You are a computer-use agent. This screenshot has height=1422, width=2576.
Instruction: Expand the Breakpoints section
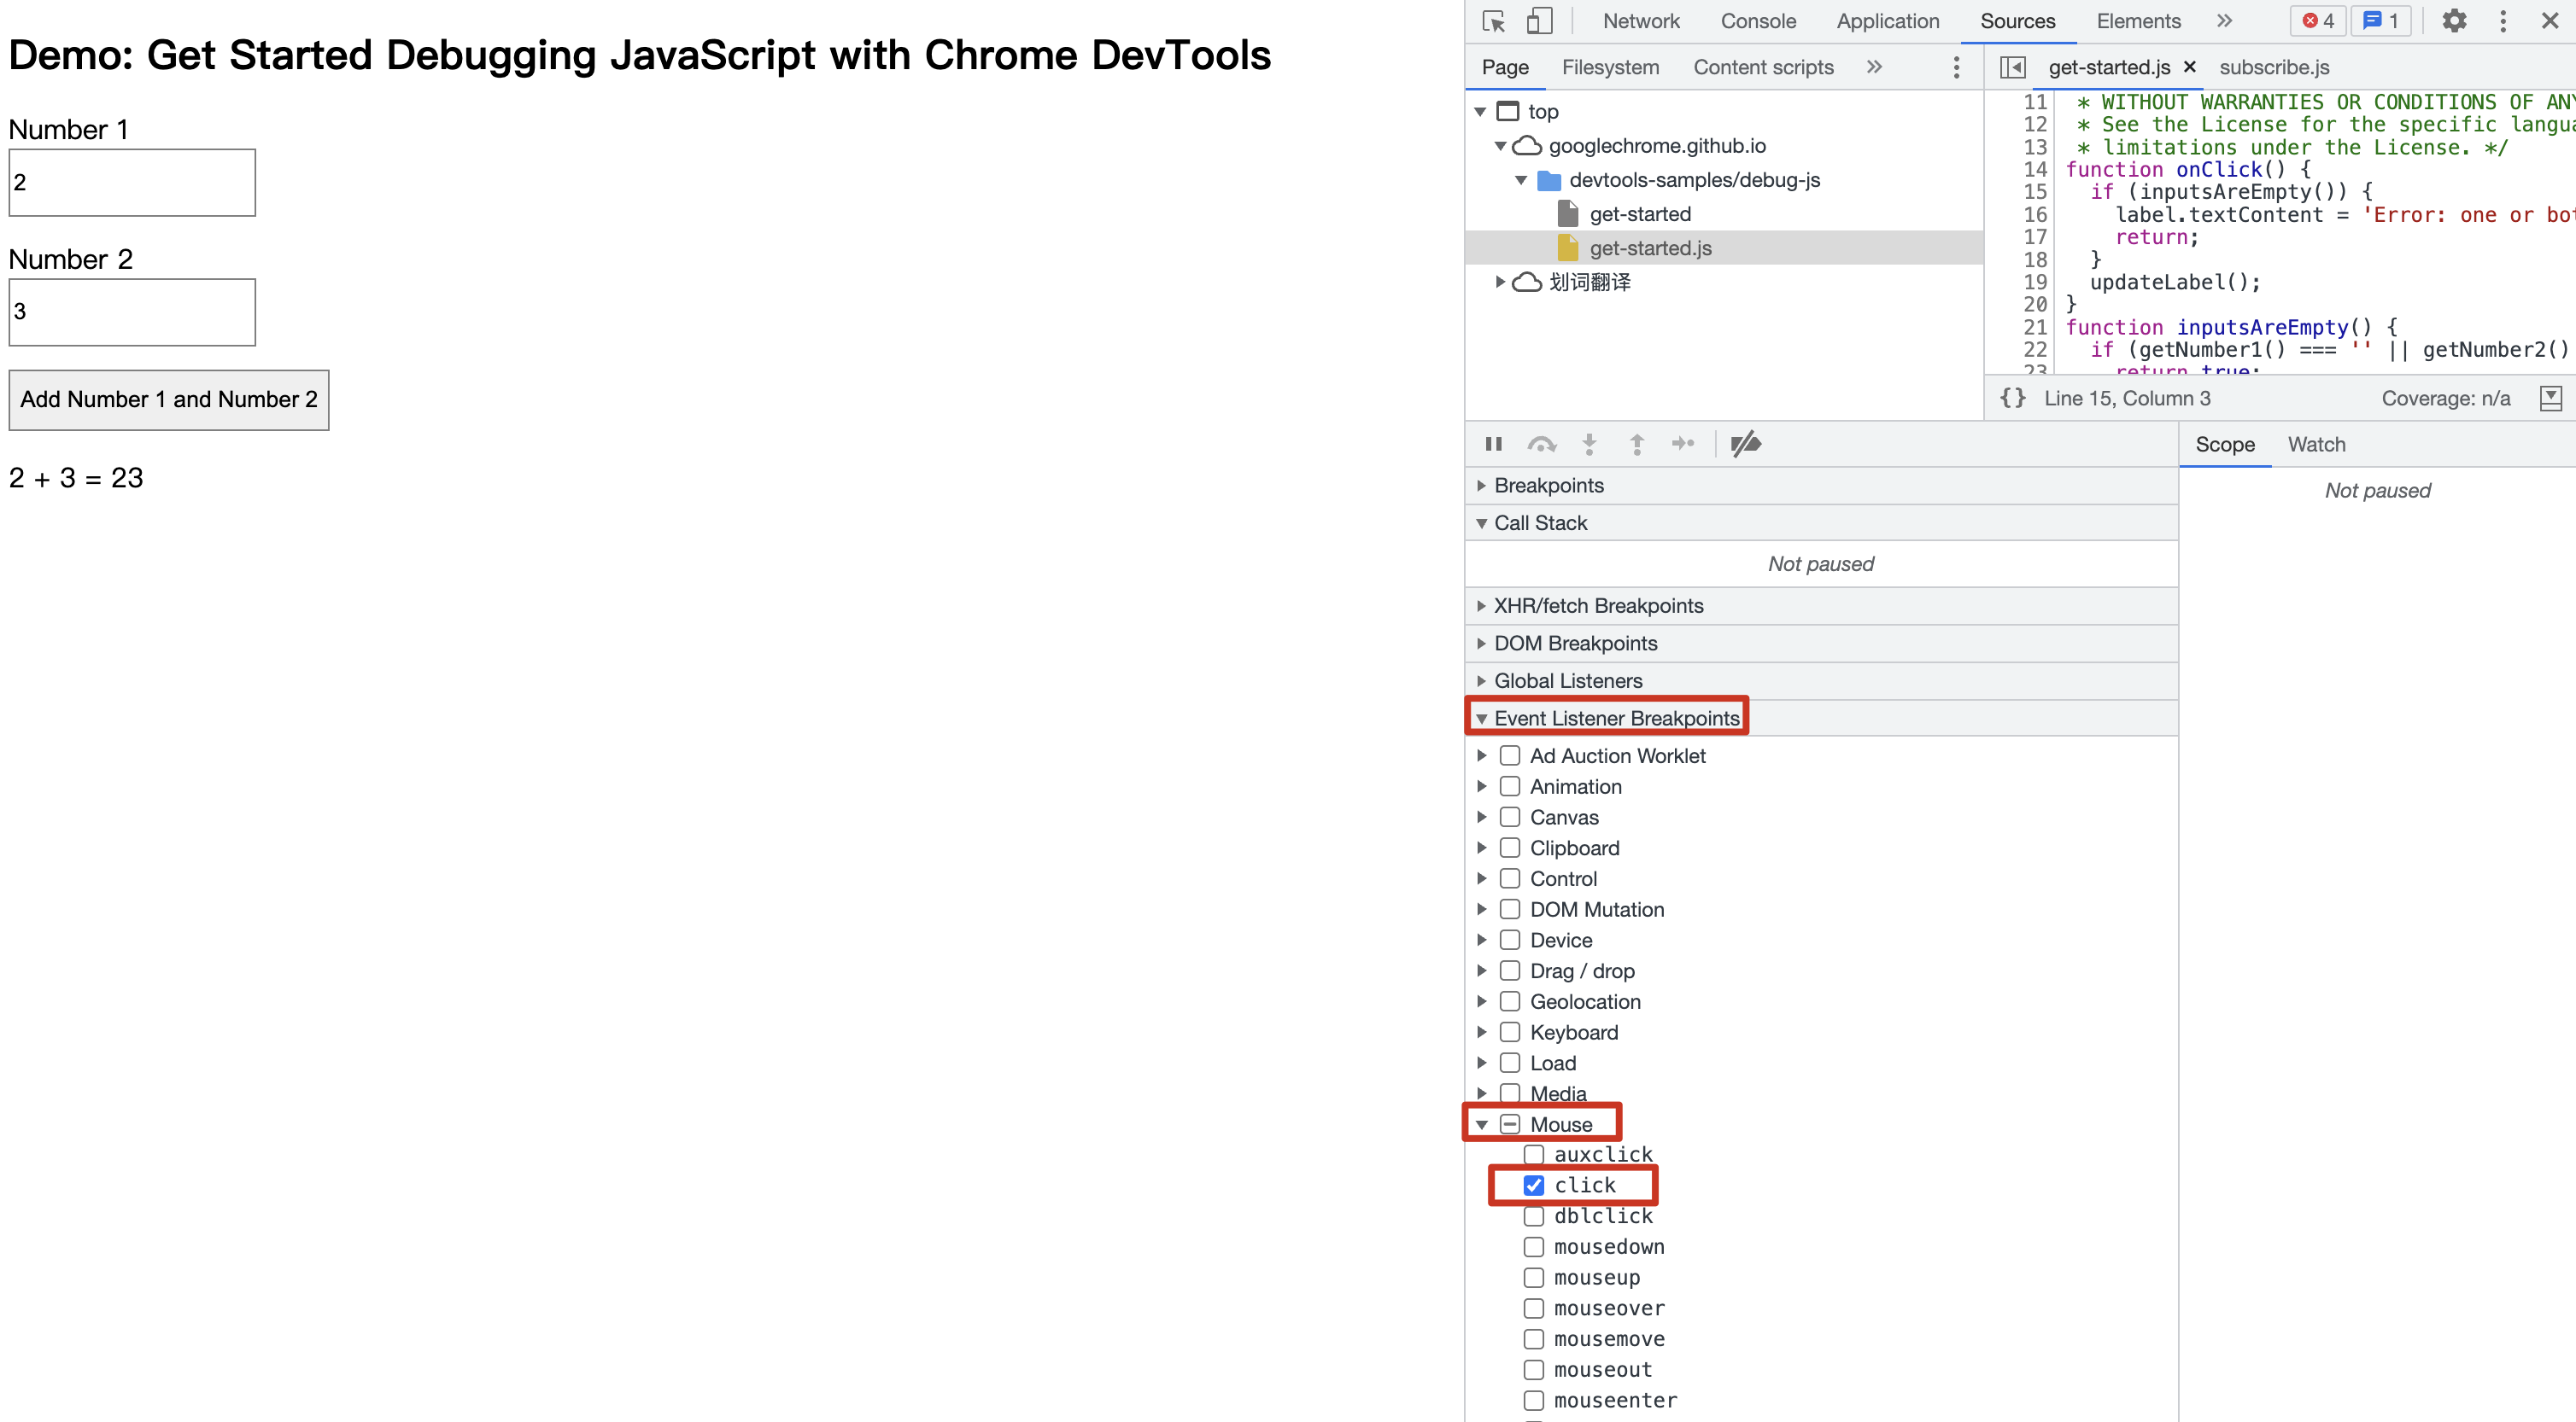coord(1548,486)
